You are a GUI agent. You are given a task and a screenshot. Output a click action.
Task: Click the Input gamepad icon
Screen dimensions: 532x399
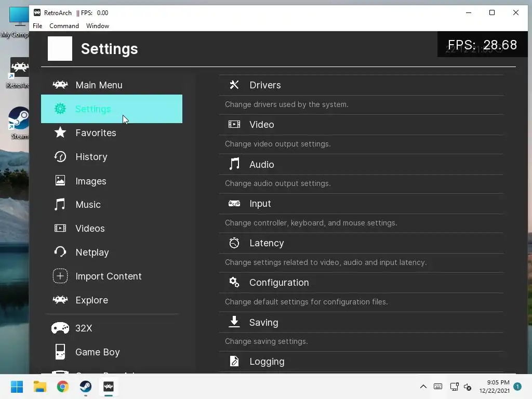click(234, 203)
